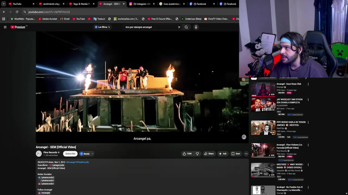Open the OmeTV Video Chat bookmark

(216, 19)
